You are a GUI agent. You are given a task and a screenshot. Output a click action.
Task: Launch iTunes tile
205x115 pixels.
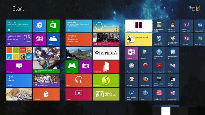(x=145, y=94)
